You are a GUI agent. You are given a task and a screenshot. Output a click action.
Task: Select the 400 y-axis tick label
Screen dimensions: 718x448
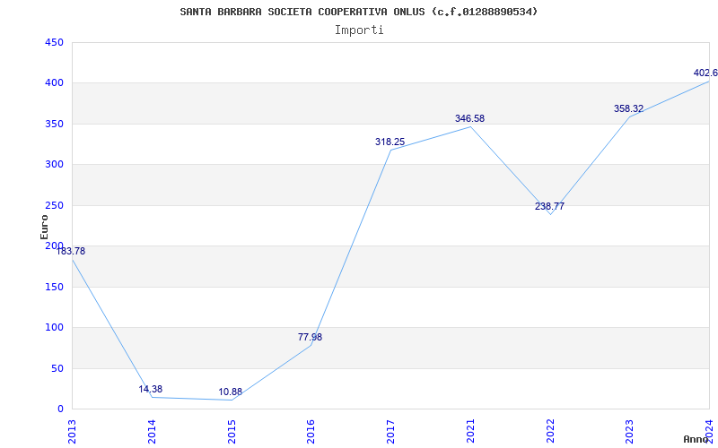coord(54,83)
